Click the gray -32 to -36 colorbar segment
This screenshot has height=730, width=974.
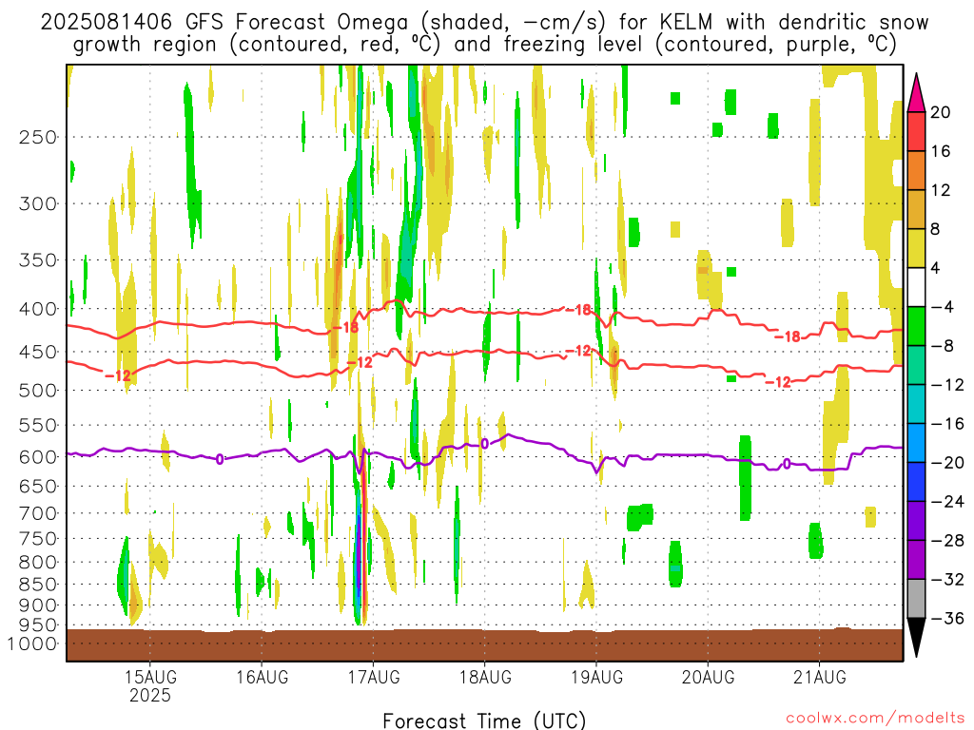[x=916, y=599]
